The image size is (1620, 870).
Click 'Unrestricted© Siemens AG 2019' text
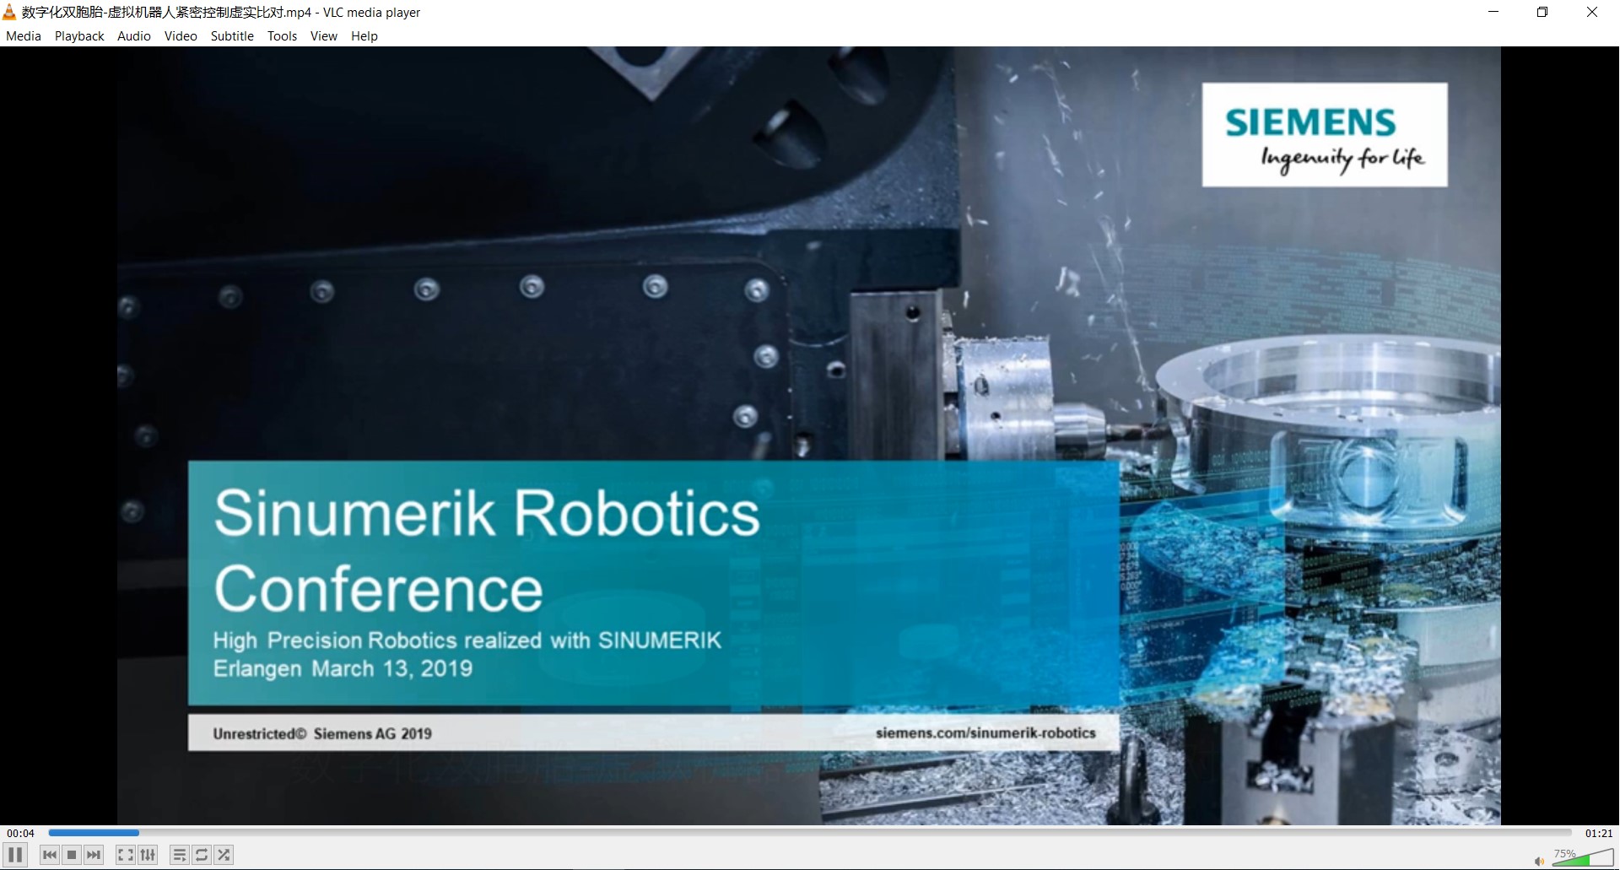coord(322,733)
